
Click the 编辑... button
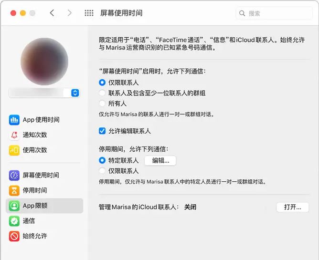(160, 161)
